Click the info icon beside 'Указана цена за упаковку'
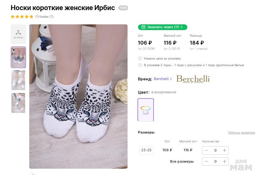The width and height of the screenshot is (257, 175). pos(140,59)
